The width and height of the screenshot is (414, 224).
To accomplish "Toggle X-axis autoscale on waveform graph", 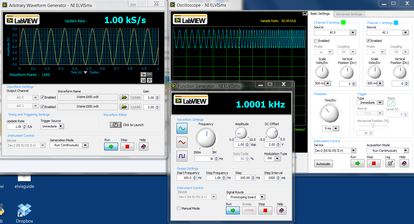I will [144, 80].
